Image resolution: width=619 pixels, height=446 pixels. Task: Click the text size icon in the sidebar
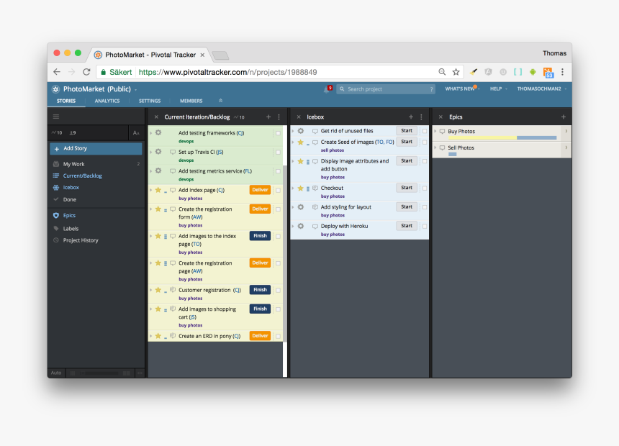136,133
